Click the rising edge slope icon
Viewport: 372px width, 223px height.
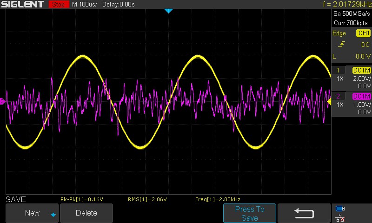pos(341,44)
